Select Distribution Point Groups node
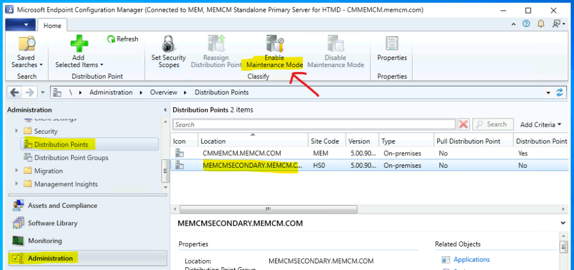Image resolution: width=574 pixels, height=270 pixels. point(71,158)
